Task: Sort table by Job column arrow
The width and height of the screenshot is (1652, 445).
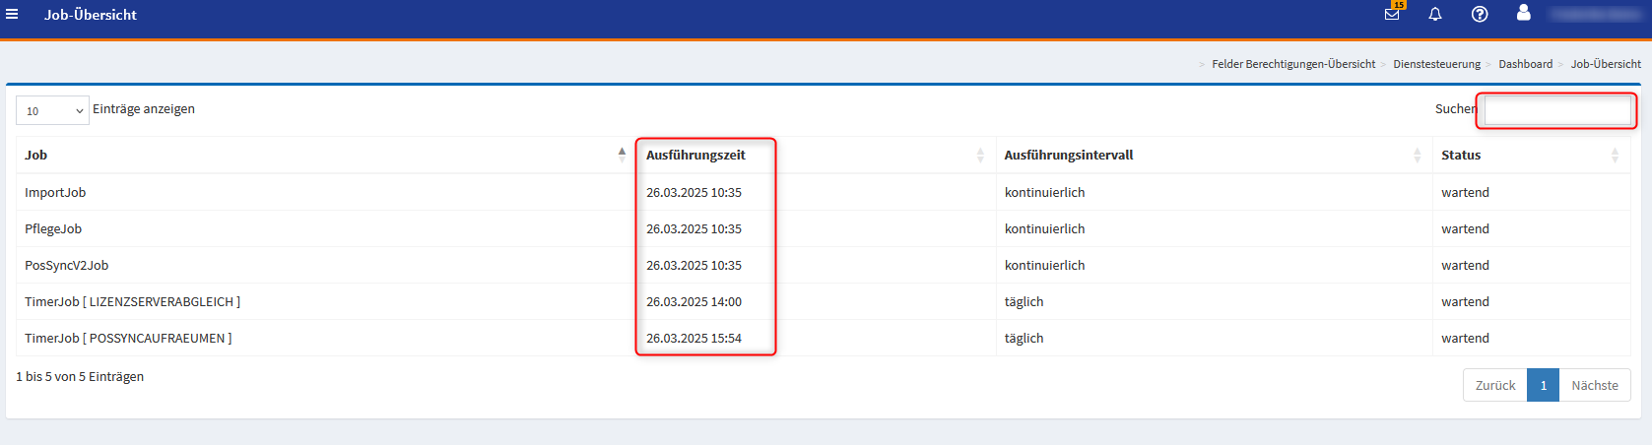Action: pyautogui.click(x=622, y=154)
